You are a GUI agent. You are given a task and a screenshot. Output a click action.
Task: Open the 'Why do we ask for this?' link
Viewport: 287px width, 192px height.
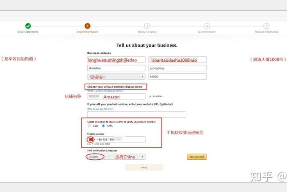(100, 109)
